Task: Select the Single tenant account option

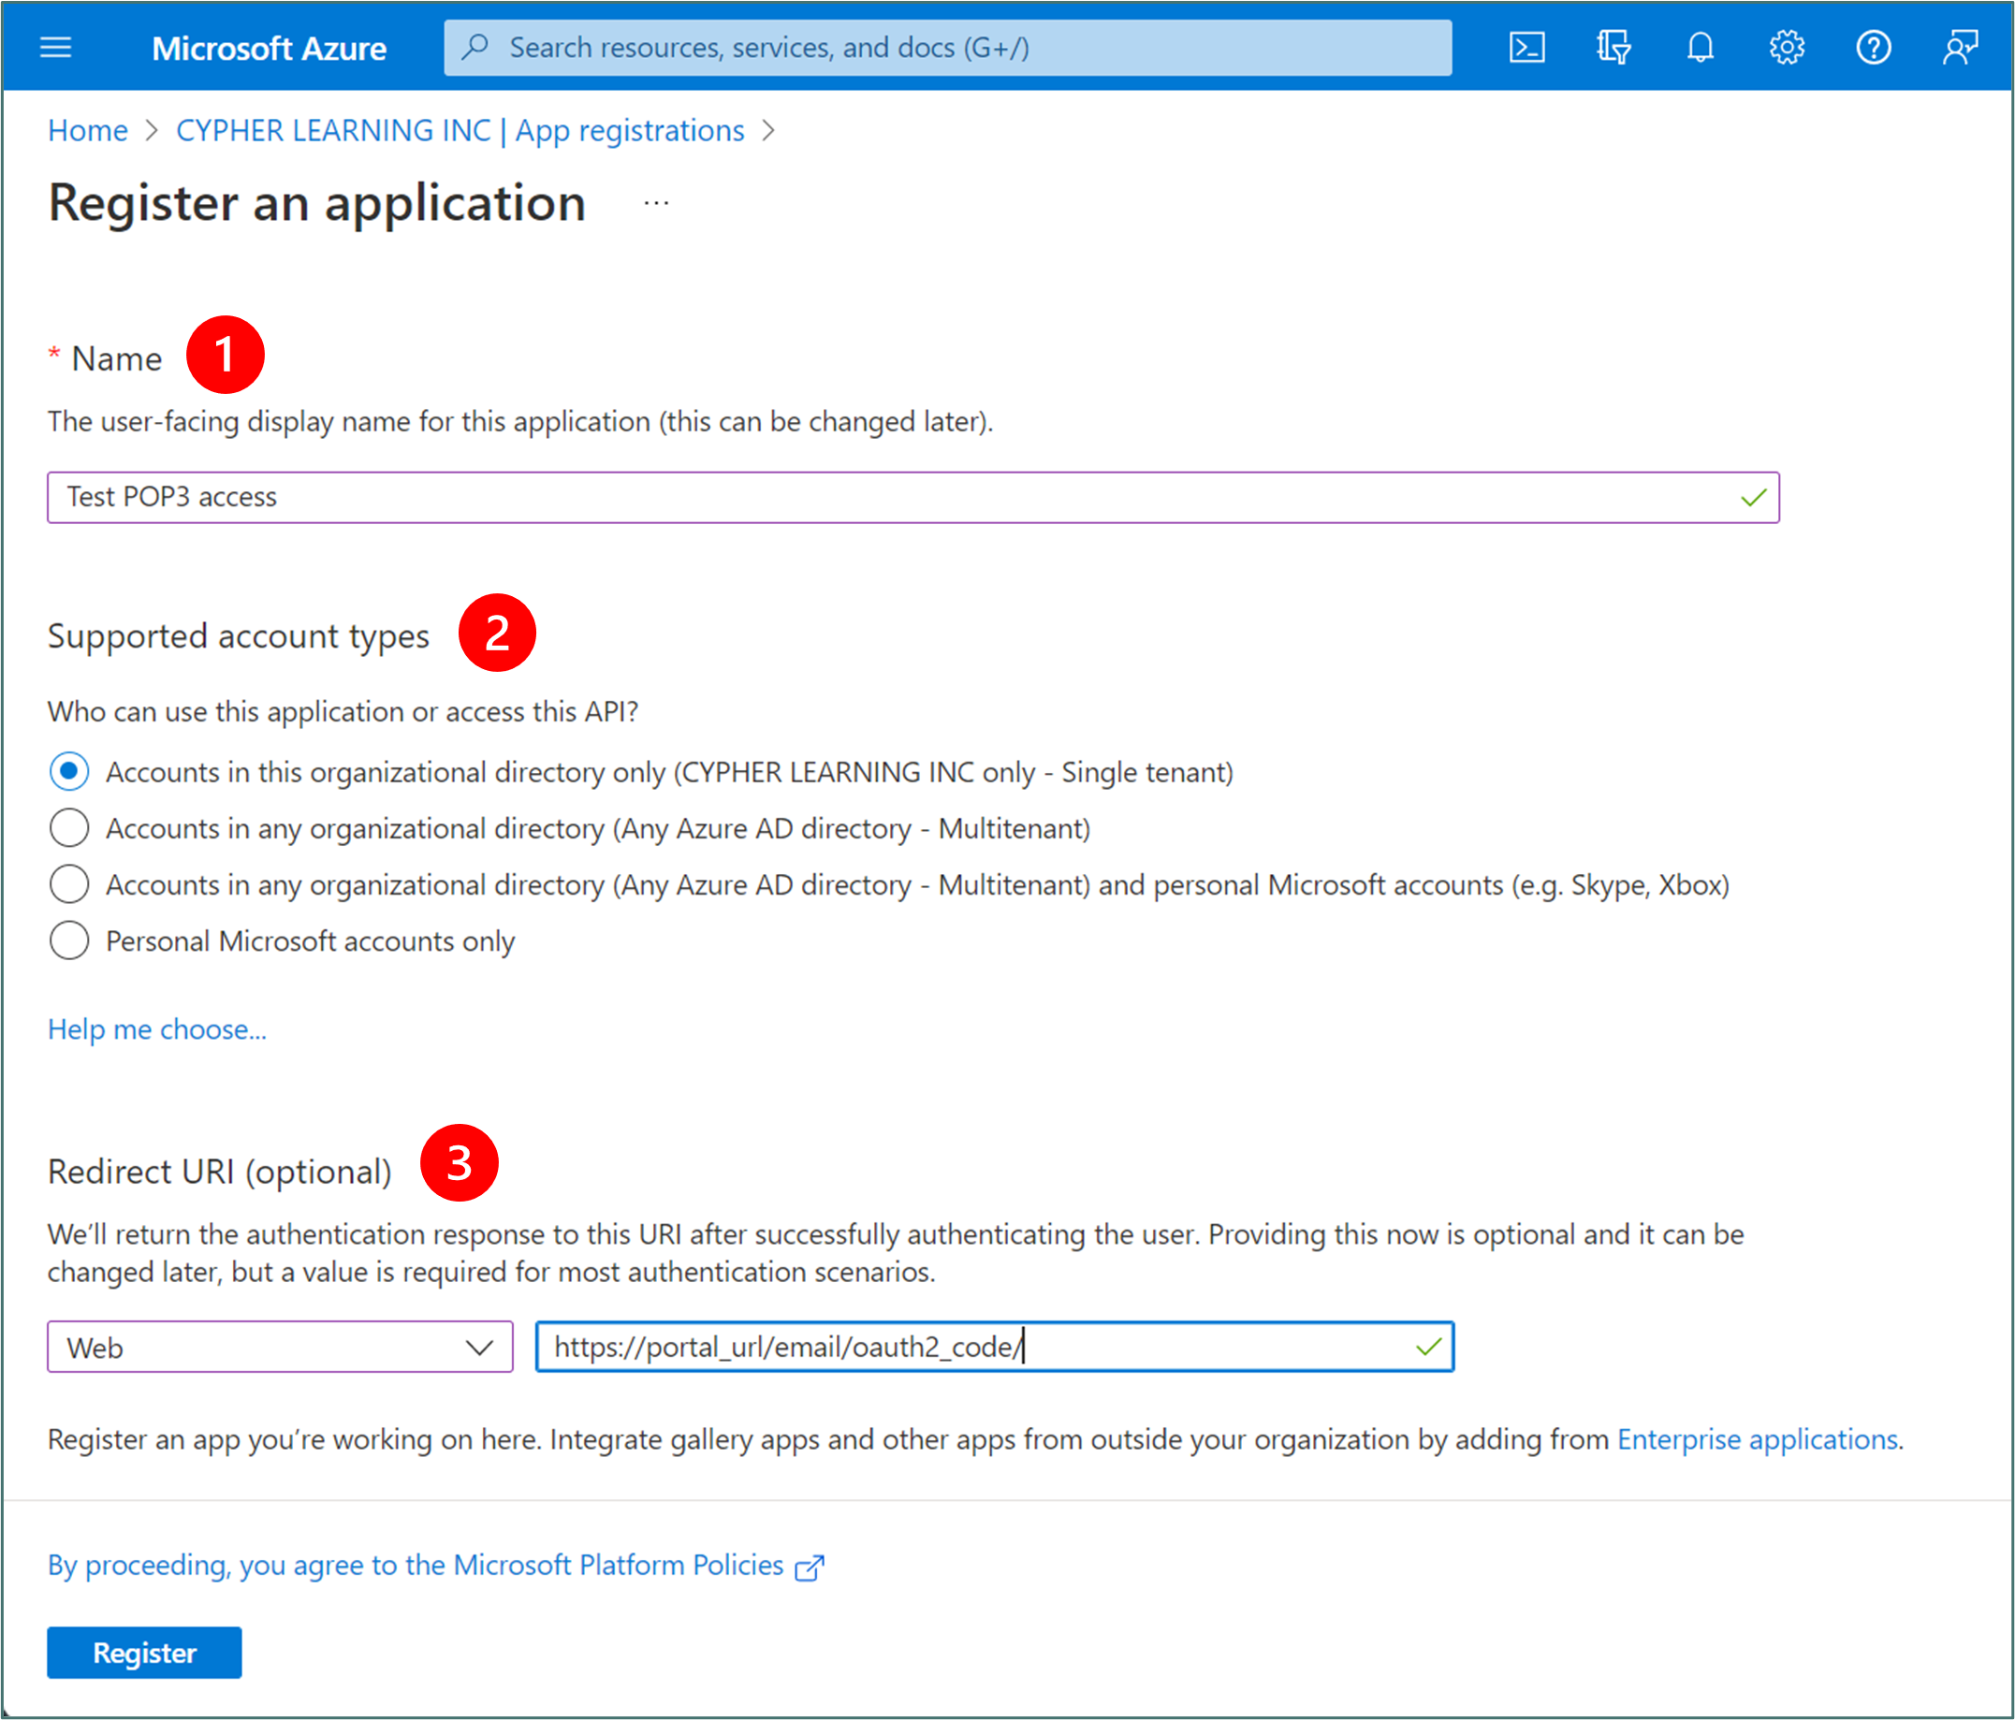Action: [69, 772]
